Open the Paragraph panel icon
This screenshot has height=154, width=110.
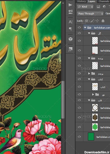pos(71,29)
